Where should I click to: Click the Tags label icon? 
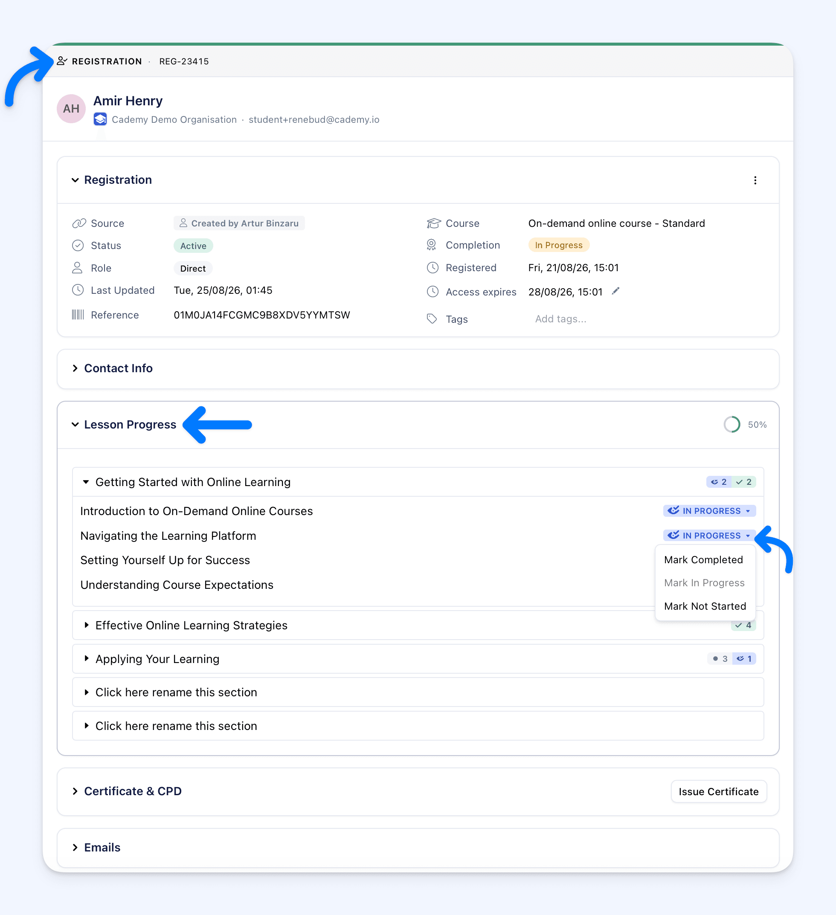tap(432, 319)
